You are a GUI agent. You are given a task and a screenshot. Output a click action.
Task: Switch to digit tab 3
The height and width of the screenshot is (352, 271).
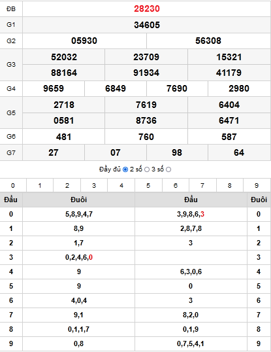94,185
